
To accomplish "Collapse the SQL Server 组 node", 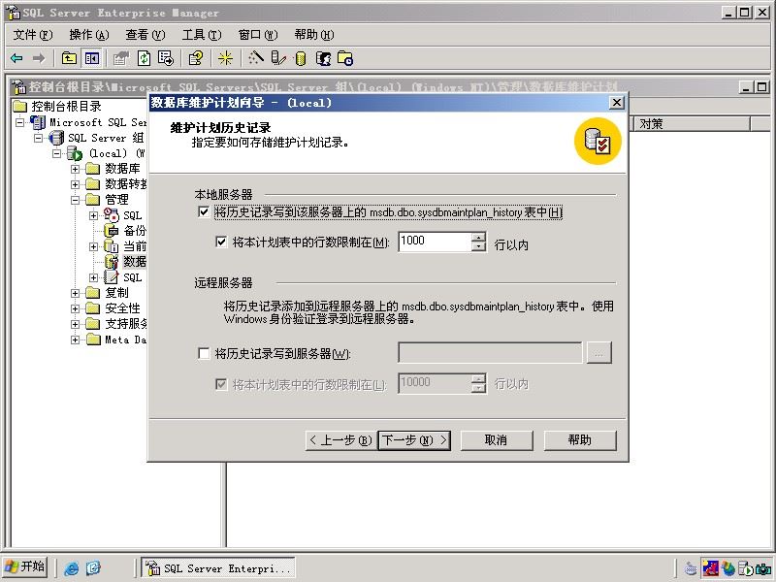I will point(38,138).
